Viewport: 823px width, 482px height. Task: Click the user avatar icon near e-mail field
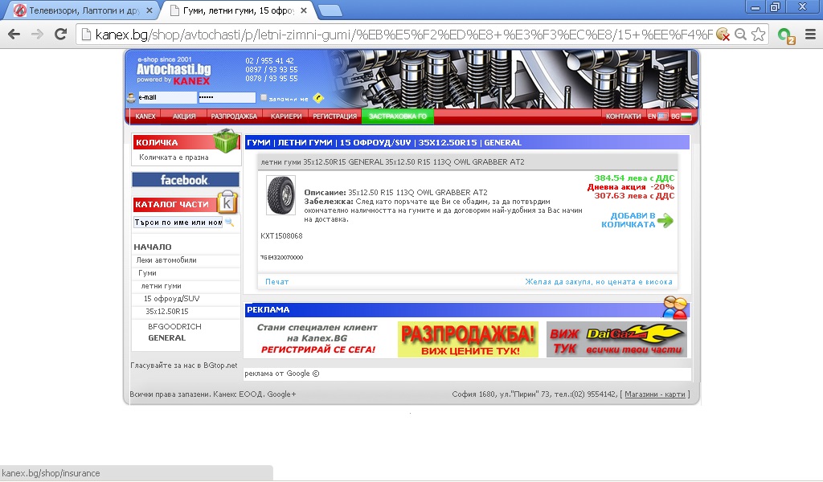pyautogui.click(x=131, y=97)
